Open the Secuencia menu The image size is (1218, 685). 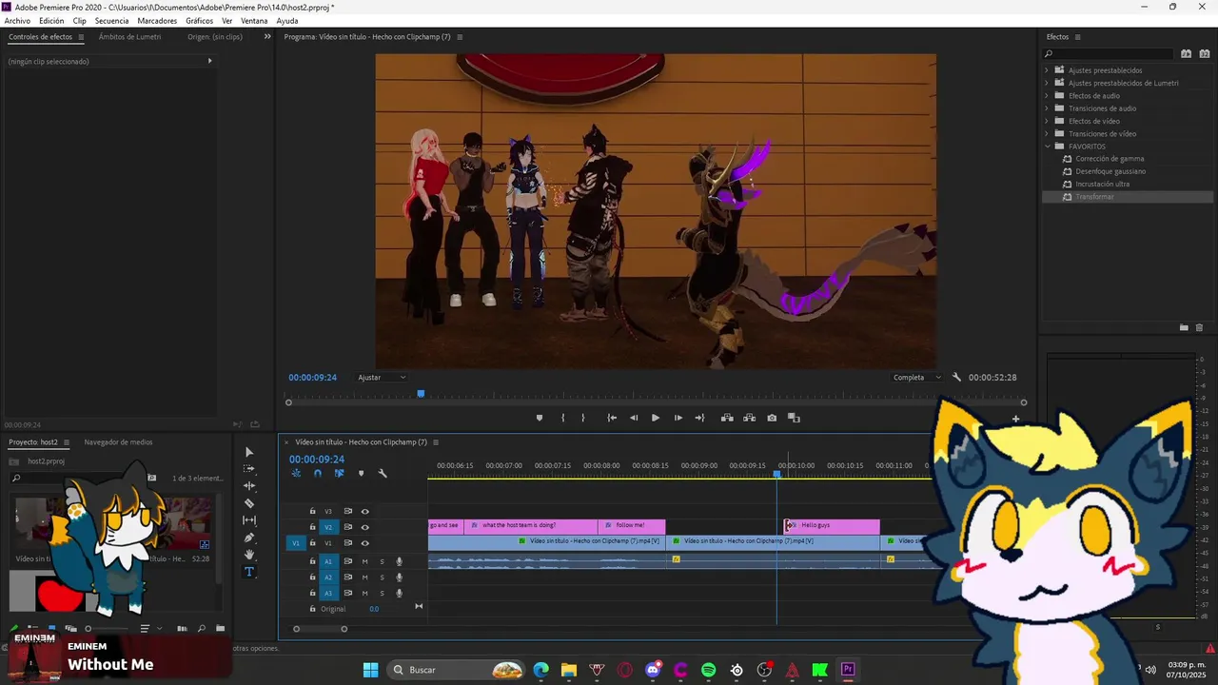point(111,21)
